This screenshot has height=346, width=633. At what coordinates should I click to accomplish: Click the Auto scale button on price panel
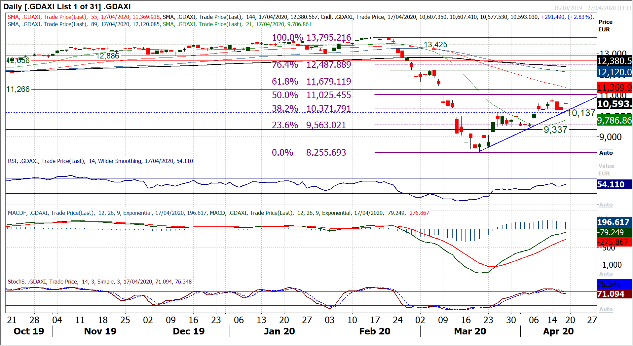606,153
